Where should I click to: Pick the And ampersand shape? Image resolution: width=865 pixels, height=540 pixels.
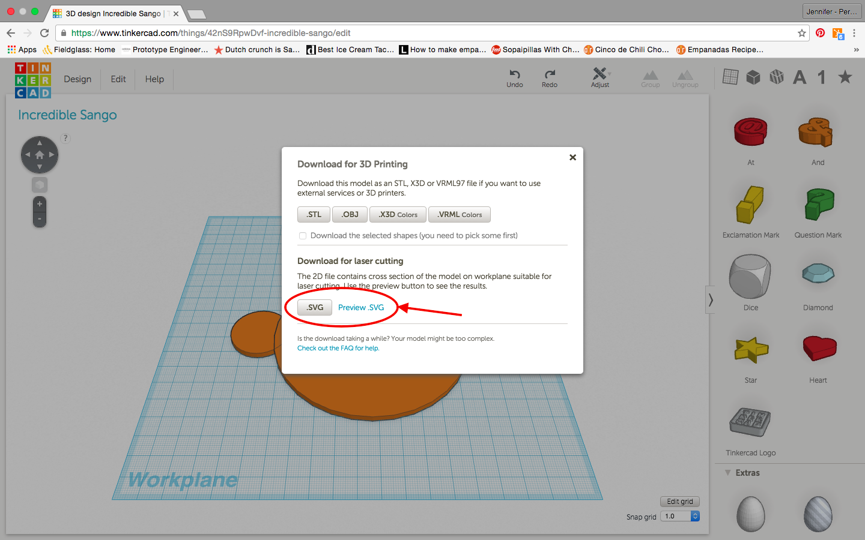pyautogui.click(x=817, y=131)
